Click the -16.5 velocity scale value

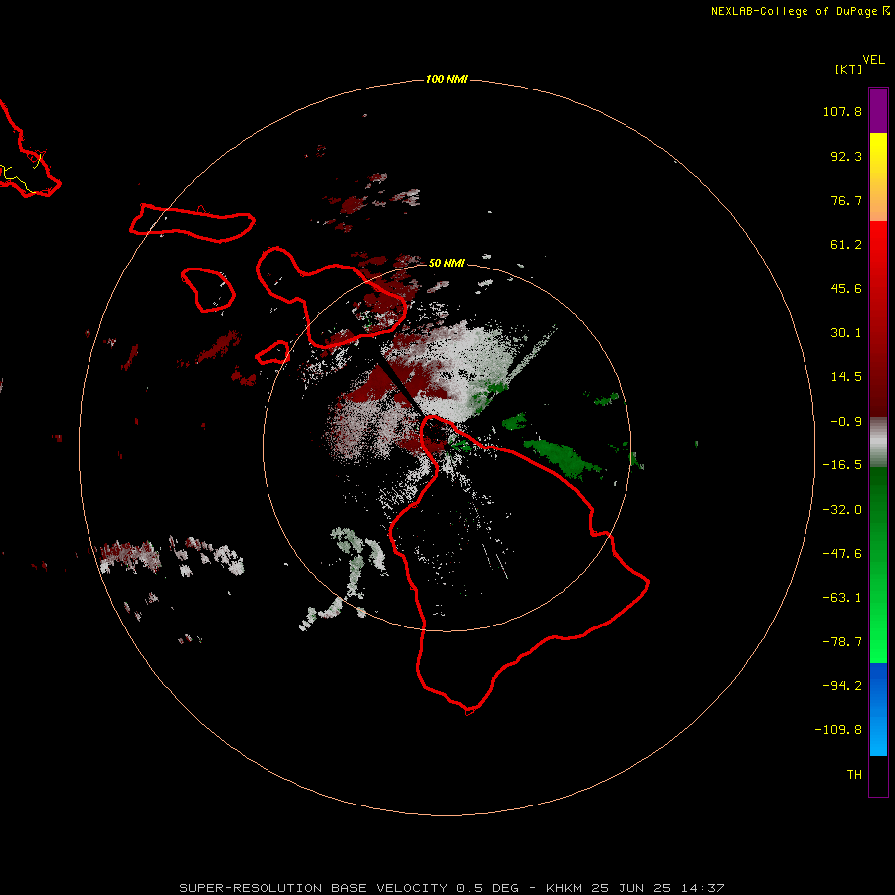(842, 465)
